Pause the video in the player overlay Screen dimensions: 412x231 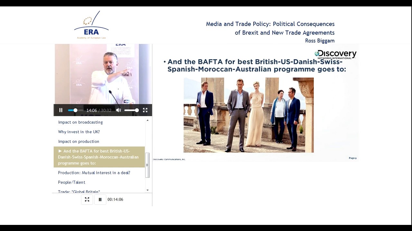(61, 110)
